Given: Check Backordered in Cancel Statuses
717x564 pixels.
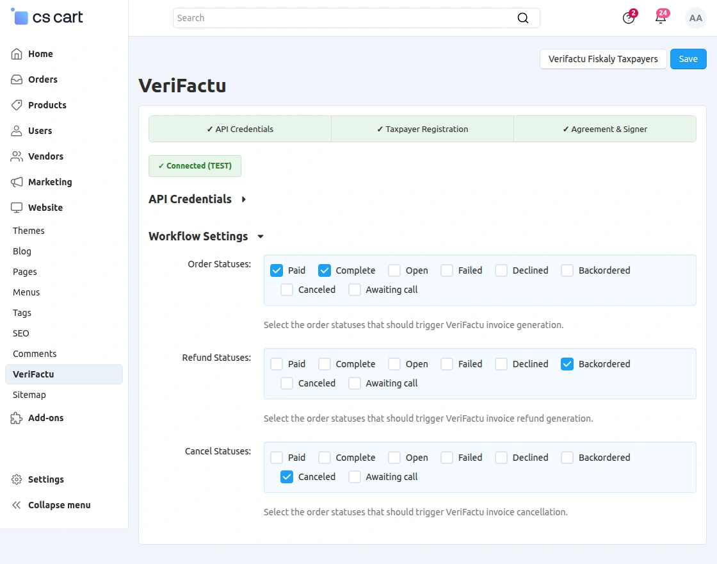Looking at the screenshot, I should pyautogui.click(x=567, y=458).
